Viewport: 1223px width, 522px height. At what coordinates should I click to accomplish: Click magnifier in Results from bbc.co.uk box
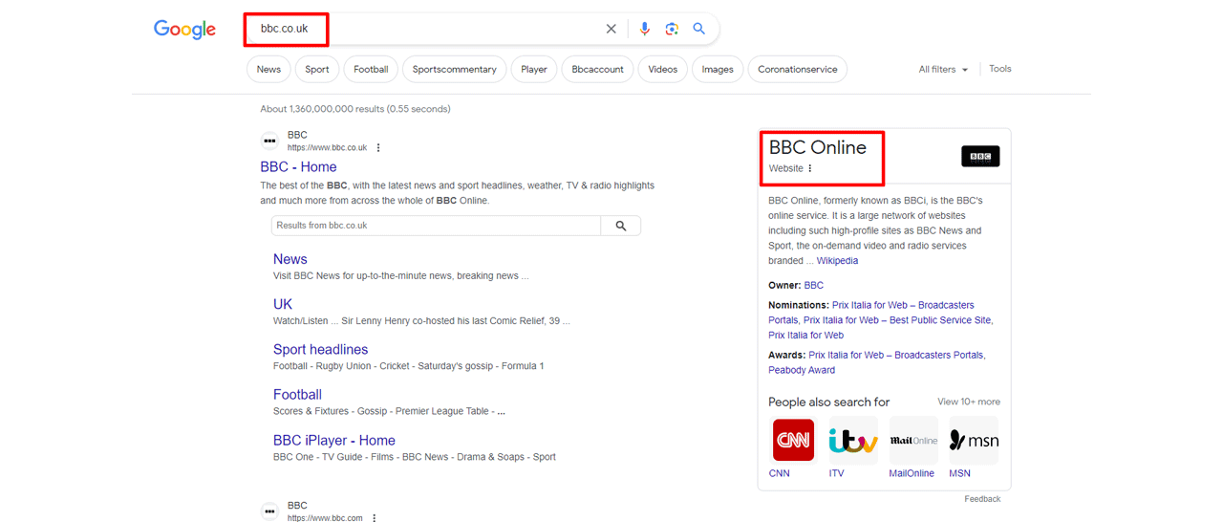click(x=621, y=226)
